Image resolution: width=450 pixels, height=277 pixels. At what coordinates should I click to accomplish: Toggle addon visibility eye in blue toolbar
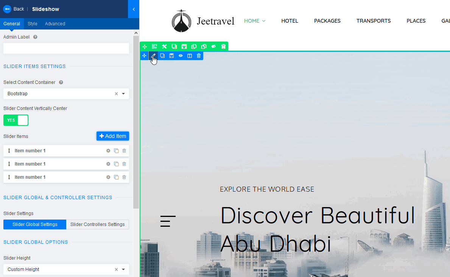tap(181, 56)
